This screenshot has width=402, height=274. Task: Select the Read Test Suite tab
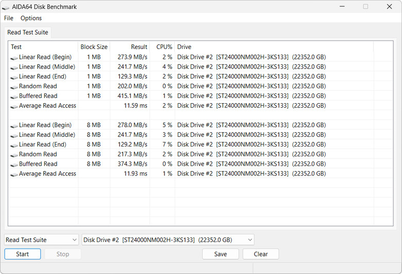[x=28, y=33]
